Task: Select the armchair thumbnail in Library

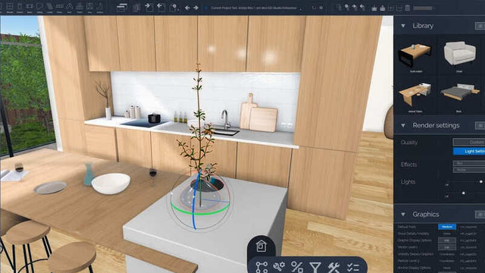Action: [460, 53]
